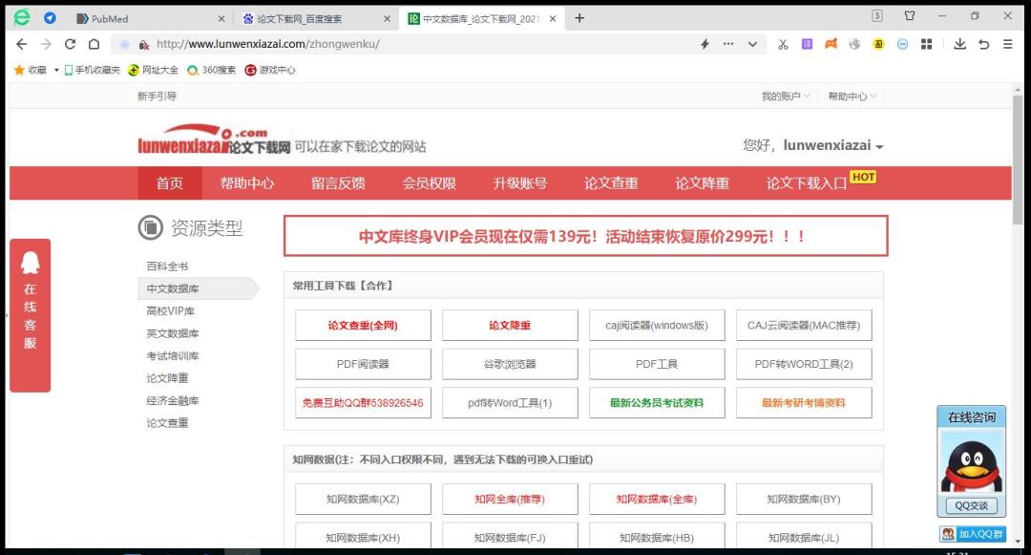Open the browser downloads icon
Screen dimensions: 1031x555
coord(959,44)
